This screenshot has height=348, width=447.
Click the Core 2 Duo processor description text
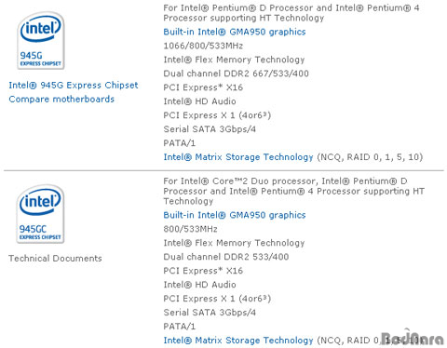tap(293, 192)
